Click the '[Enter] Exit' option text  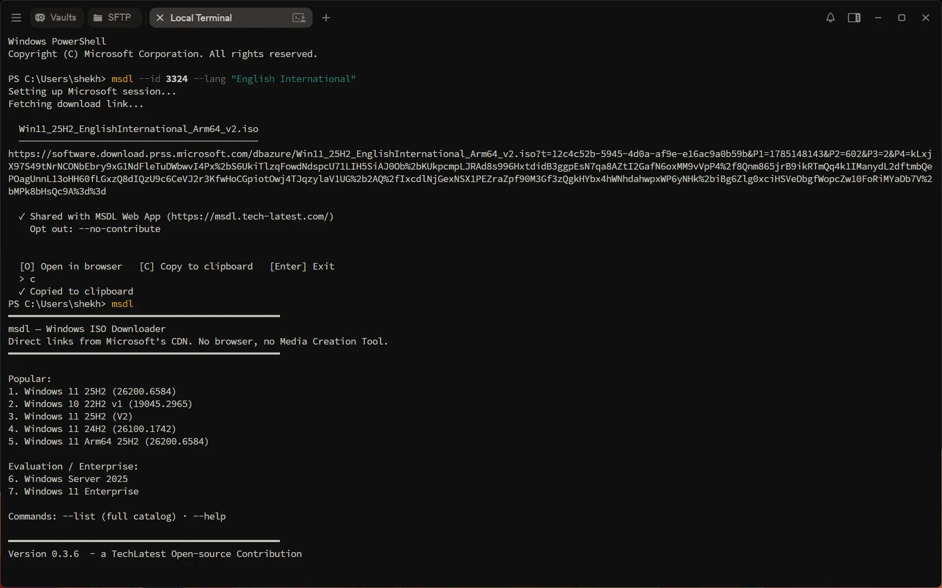(x=302, y=266)
